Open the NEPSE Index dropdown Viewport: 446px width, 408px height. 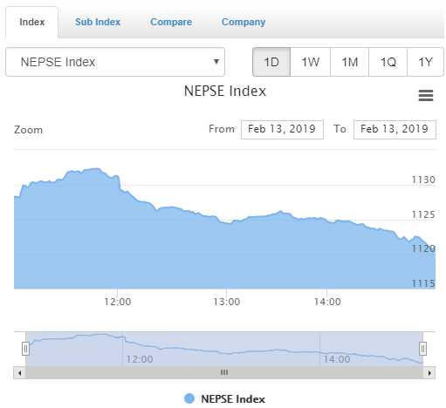click(115, 62)
